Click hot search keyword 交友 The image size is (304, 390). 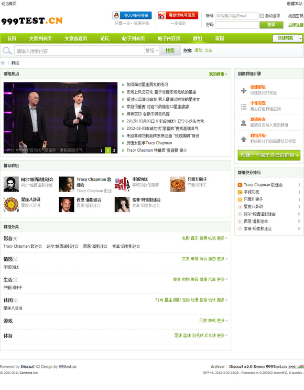[209, 50]
